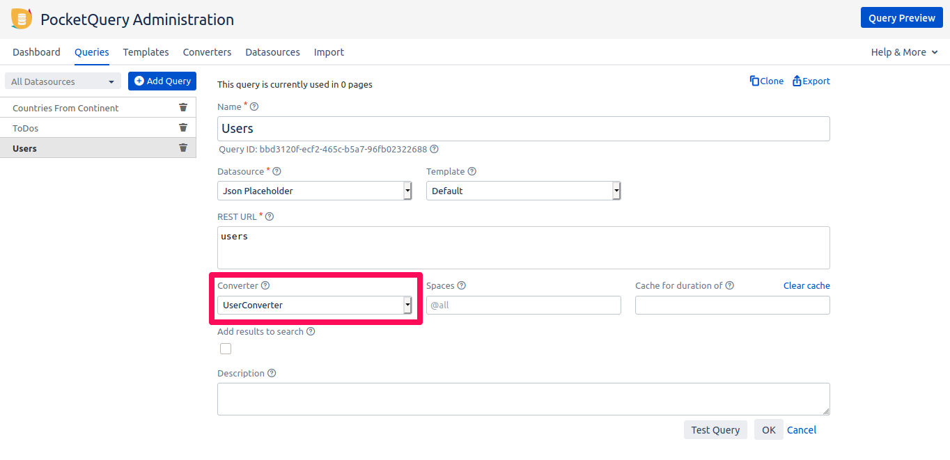Open the Converter dropdown showing UserConverter
Screen dimensions: 950x460
point(315,305)
